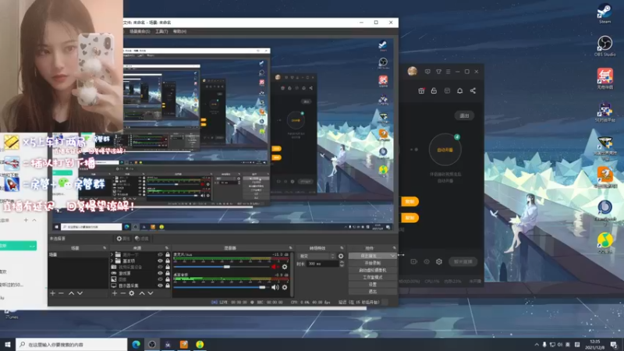Adjust transition duration stepper arrows
This screenshot has height=351, width=624.
342,264
